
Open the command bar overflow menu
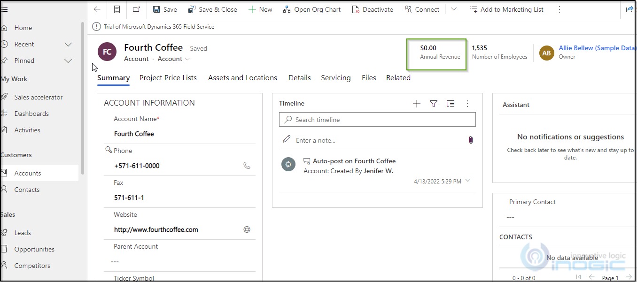pos(559,9)
